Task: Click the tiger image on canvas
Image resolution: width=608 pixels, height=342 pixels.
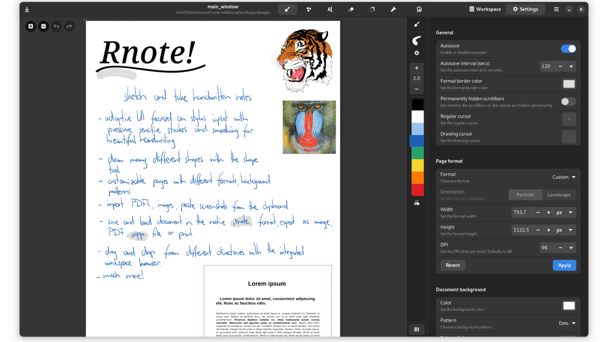Action: 304,61
